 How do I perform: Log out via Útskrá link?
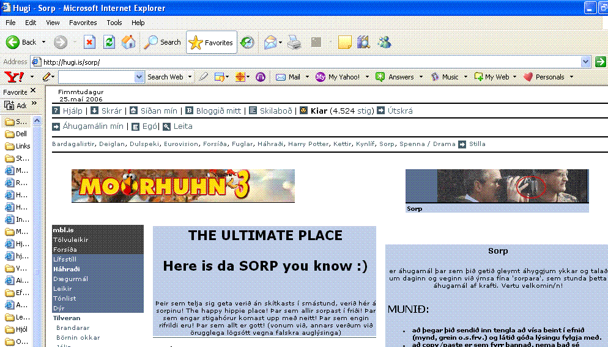400,111
